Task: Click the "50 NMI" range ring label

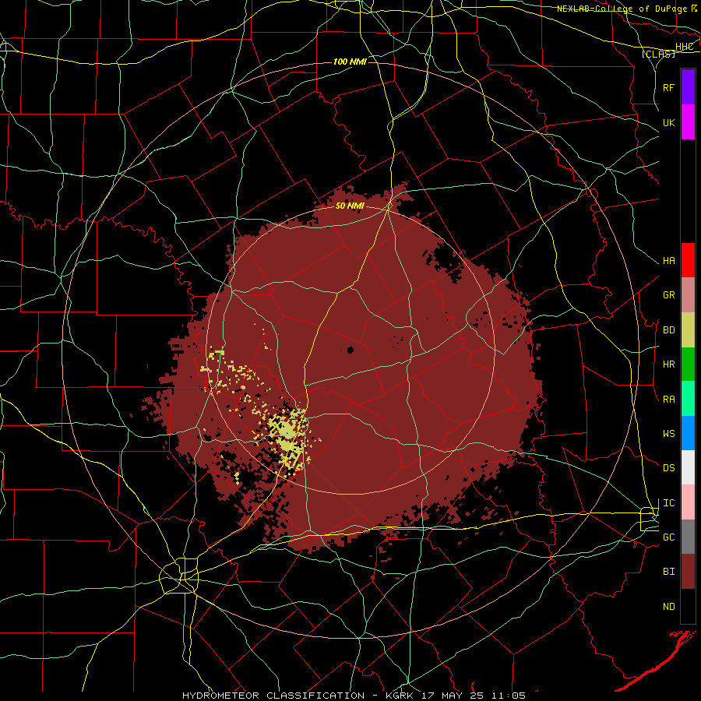Action: pos(350,206)
